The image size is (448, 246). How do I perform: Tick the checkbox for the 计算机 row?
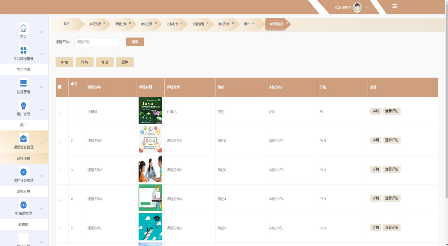coord(60,112)
